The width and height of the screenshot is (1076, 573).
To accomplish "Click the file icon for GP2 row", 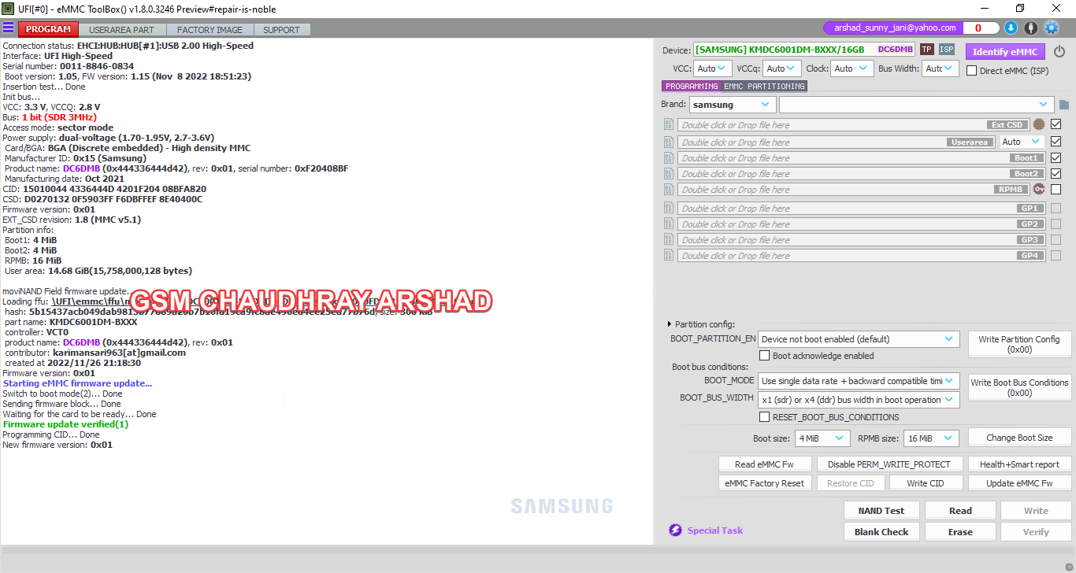I will [x=669, y=224].
